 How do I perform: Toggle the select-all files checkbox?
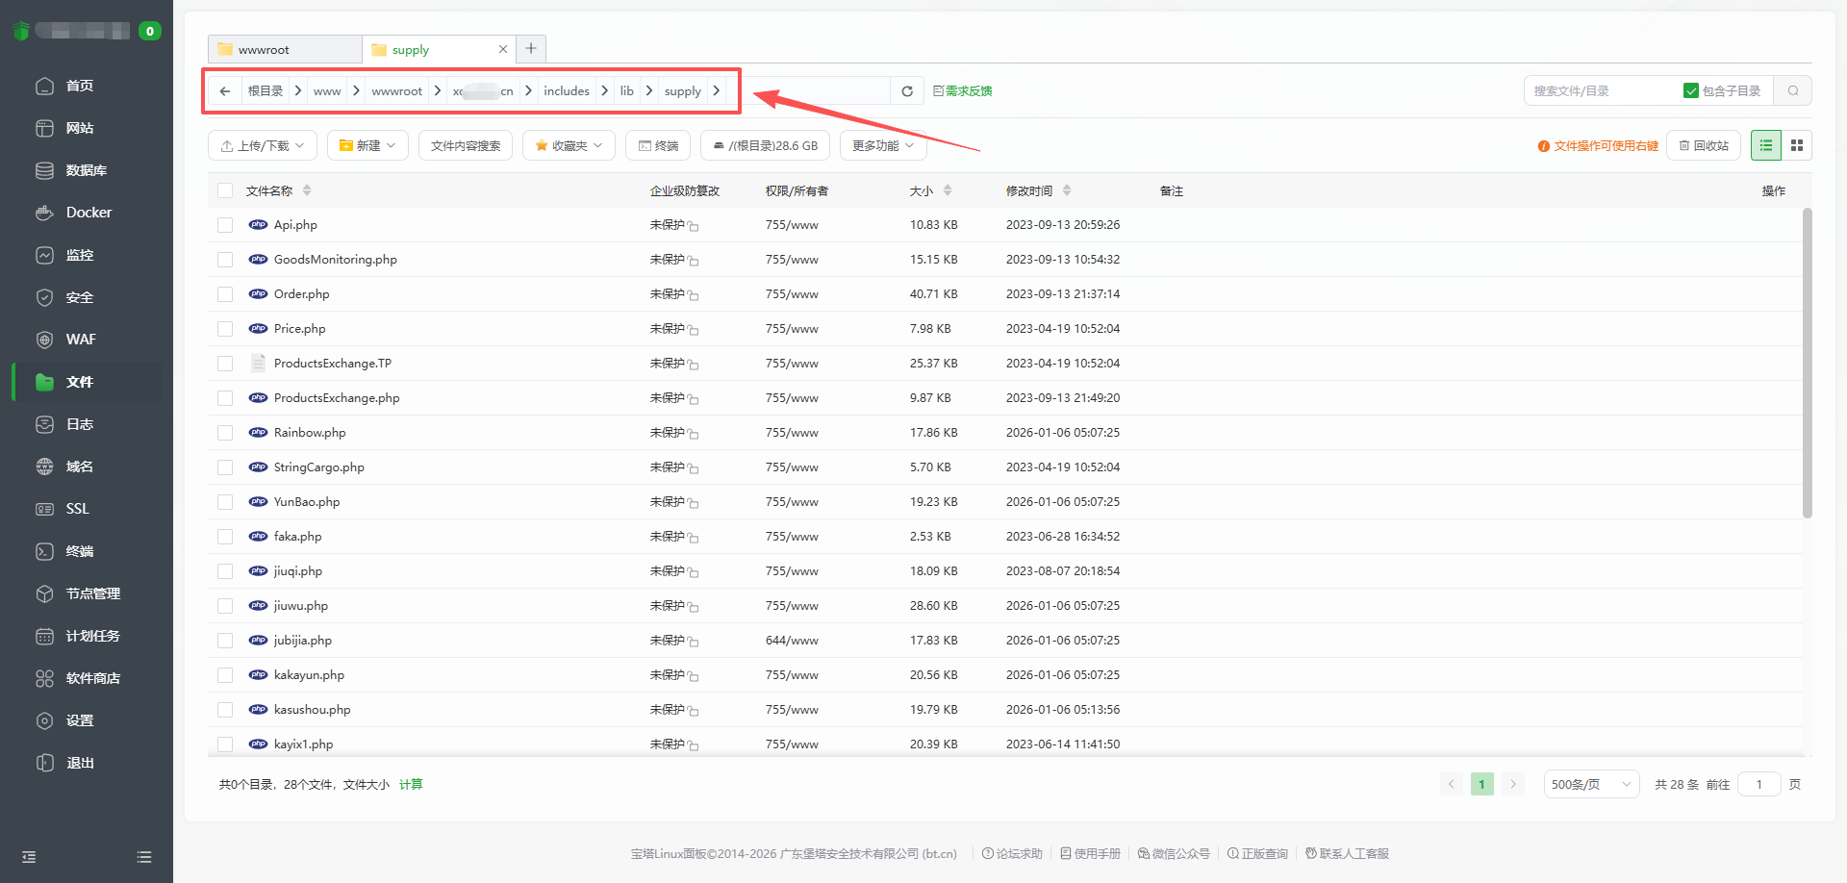(225, 190)
